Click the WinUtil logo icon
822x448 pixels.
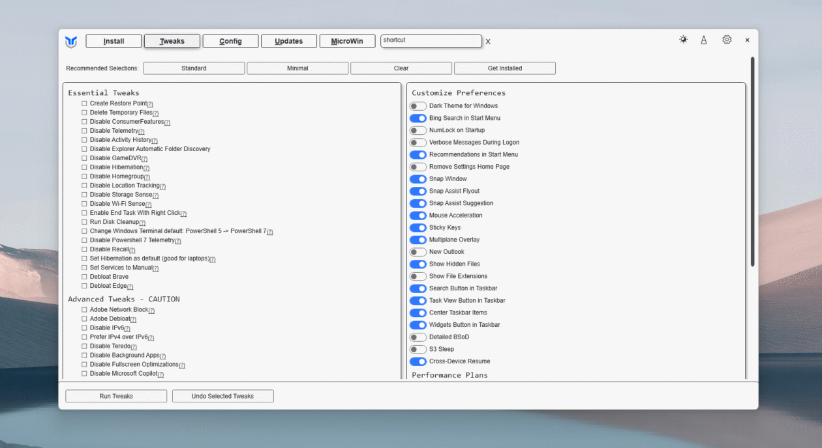pos(71,42)
